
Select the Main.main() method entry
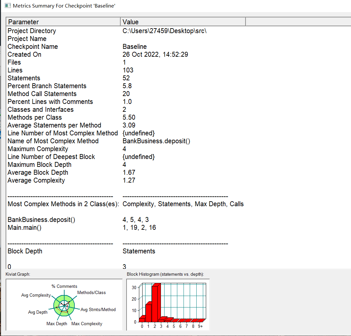pos(24,227)
